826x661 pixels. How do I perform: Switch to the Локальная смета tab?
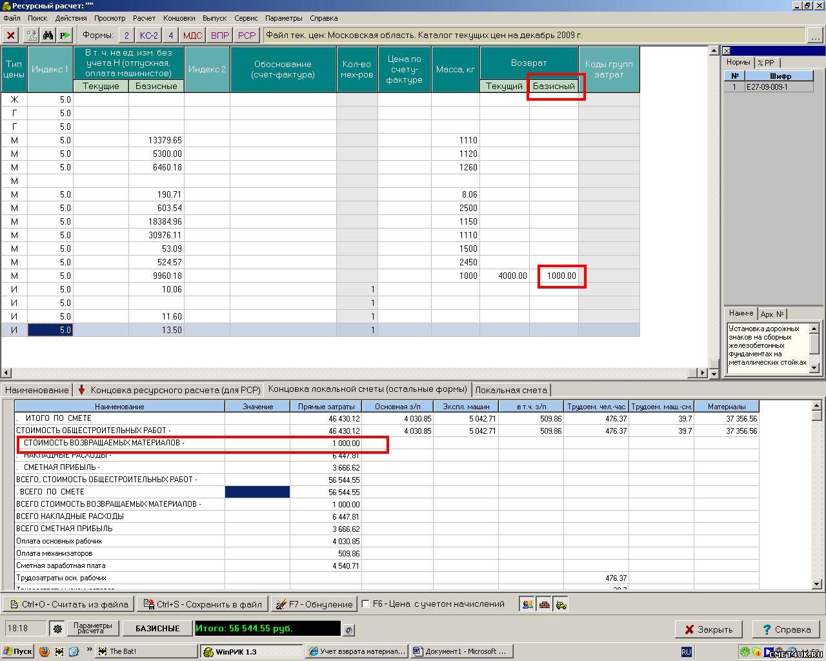tap(510, 390)
